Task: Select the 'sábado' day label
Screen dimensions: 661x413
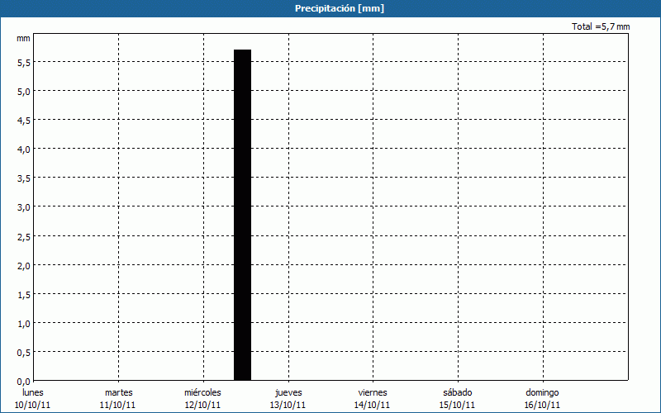Action: (457, 392)
